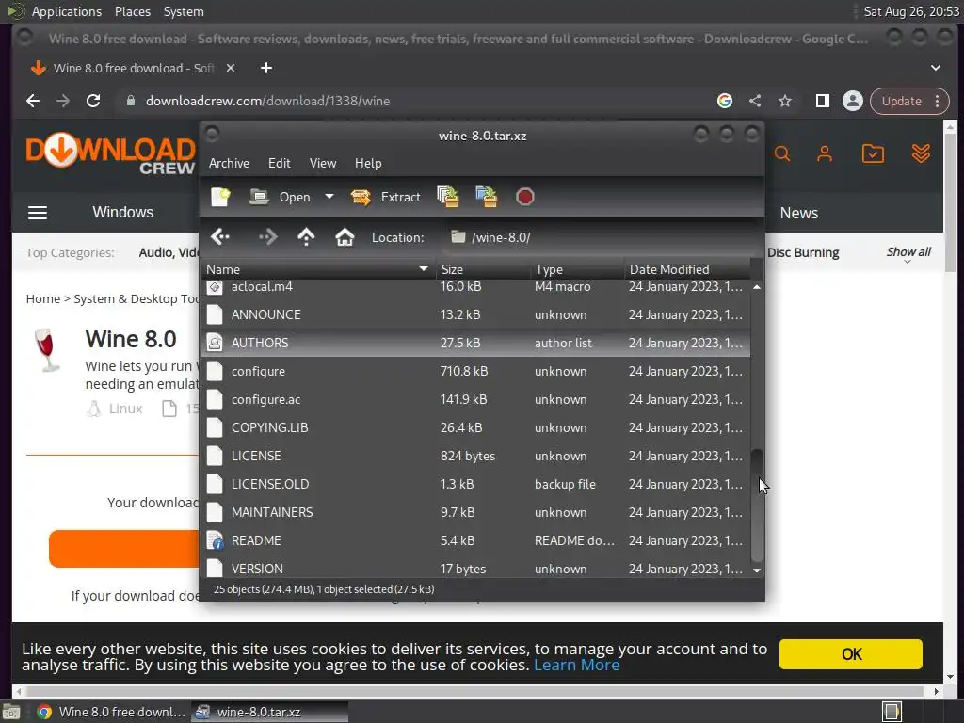Sort files by Date Modified column

point(686,269)
